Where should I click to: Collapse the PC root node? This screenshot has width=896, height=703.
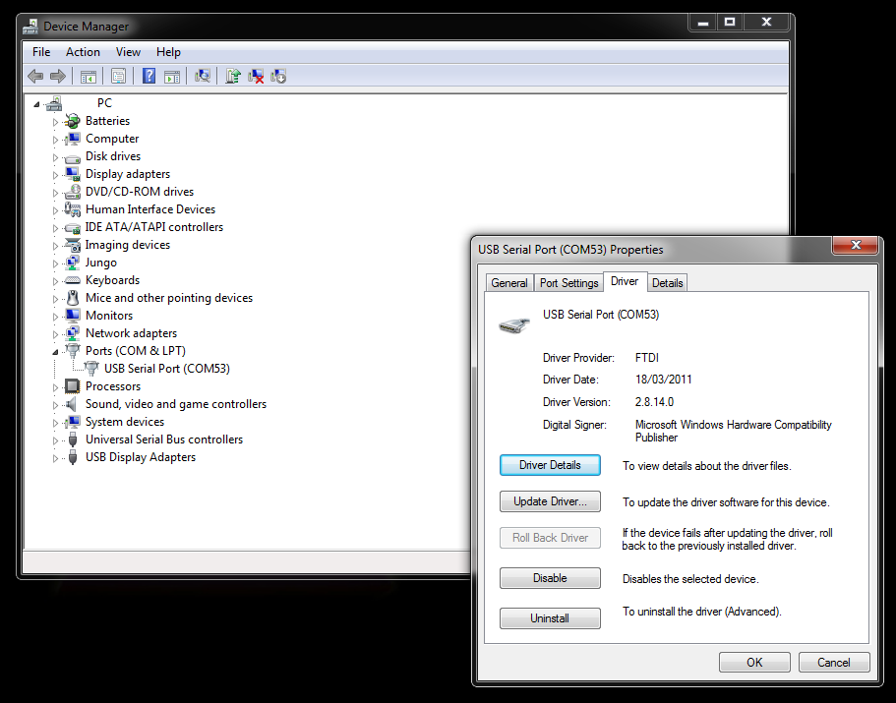point(36,104)
